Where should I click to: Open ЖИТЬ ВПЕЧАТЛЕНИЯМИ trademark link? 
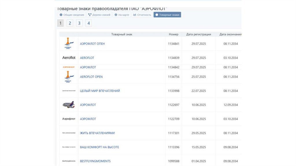(97, 133)
